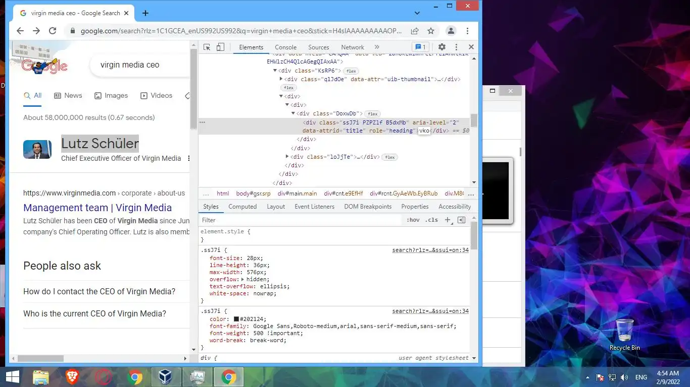Viewport: 690px width, 387px height.
Task: Click the Elements tree vertical scrollbar thumb
Action: (474, 120)
